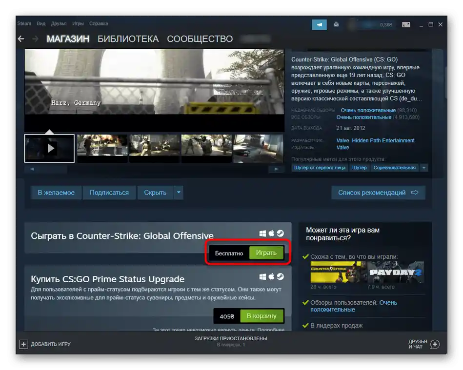Select the Шутер tag
Screen dimensions: 463x370
pyautogui.click(x=360, y=168)
